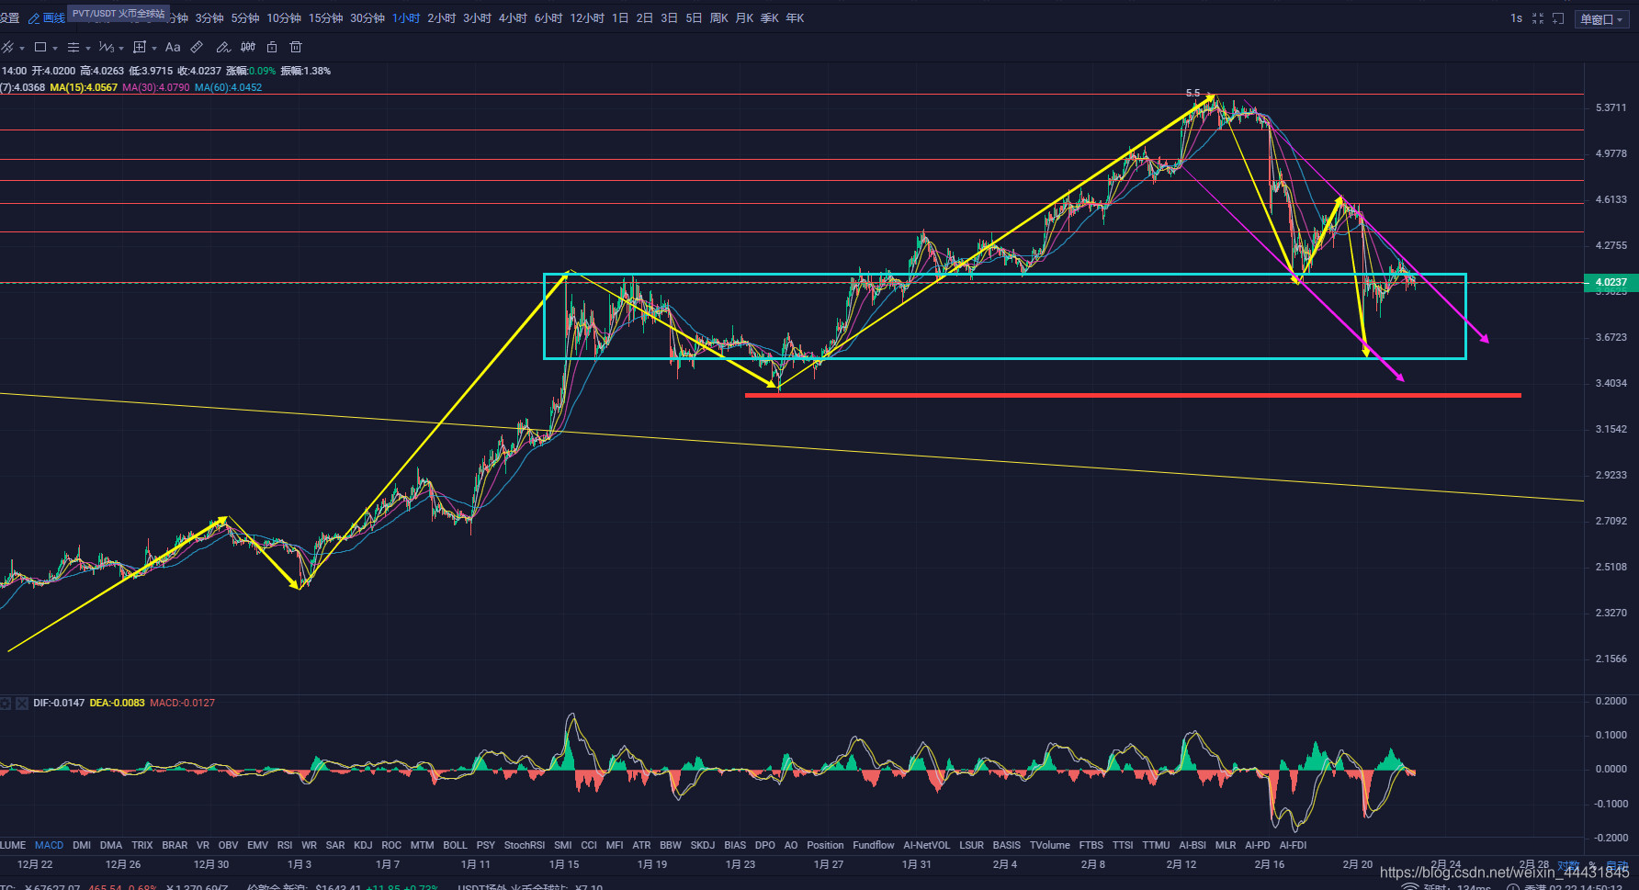Select the measure grid tool
Viewport: 1639px width, 890px height.
pyautogui.click(x=140, y=47)
